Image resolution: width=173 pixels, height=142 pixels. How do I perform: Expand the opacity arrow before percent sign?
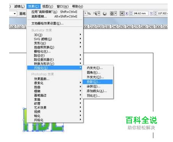click(x=85, y=13)
